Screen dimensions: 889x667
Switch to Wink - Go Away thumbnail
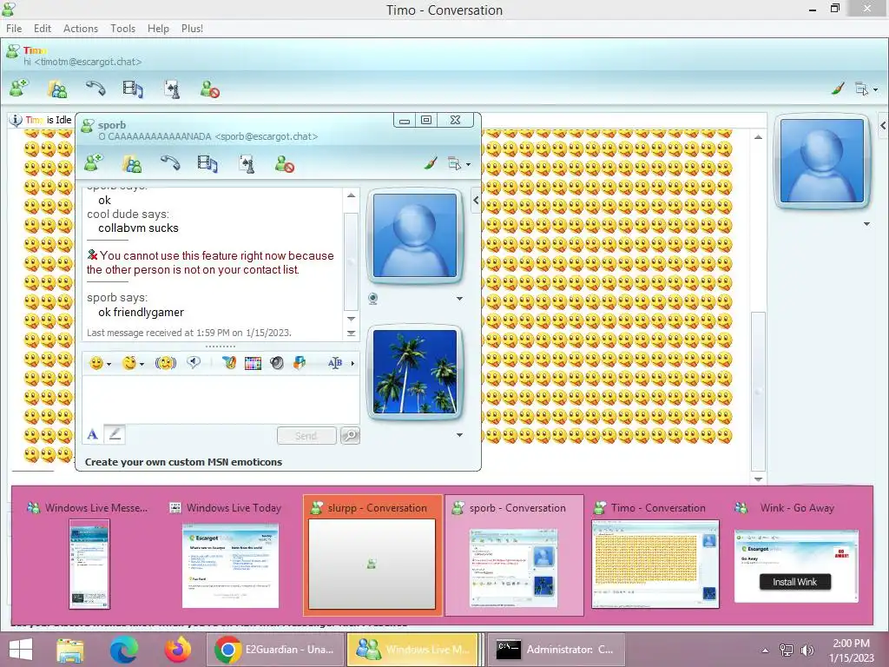[797, 554]
